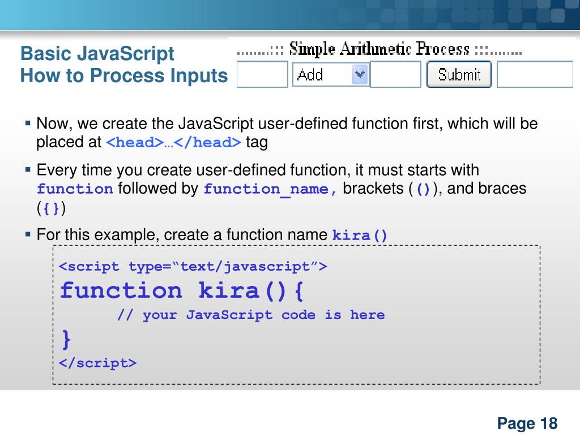This screenshot has height=435, width=580.
Task: Select the Basic JavaScript title text
Action: [x=97, y=54]
